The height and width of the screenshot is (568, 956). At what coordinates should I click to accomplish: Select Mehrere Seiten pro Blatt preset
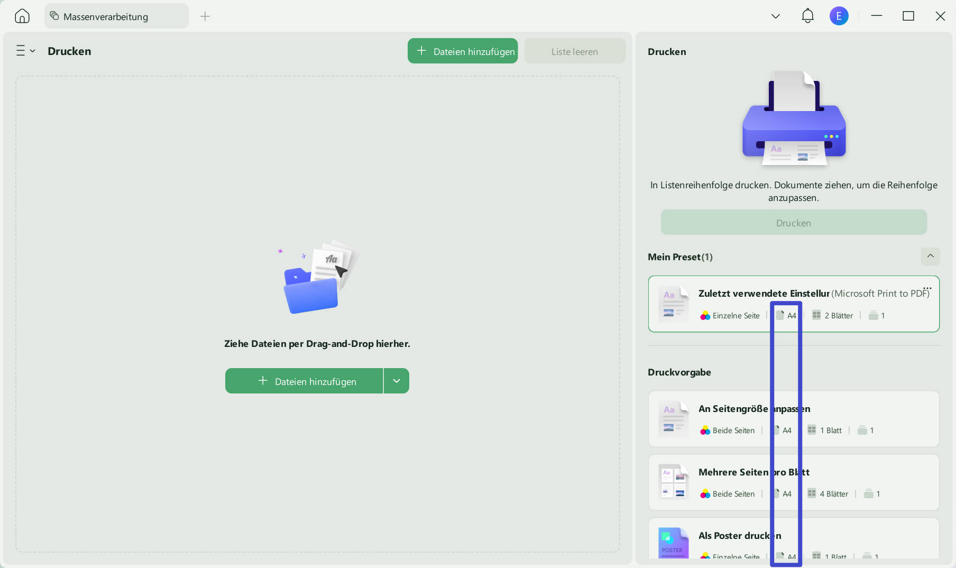[x=794, y=482]
